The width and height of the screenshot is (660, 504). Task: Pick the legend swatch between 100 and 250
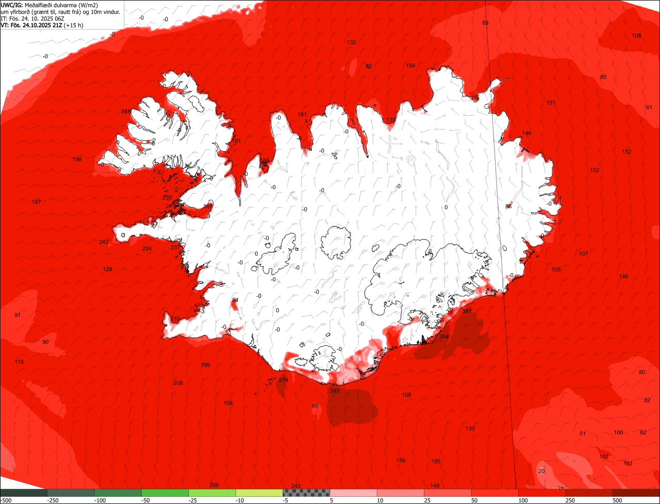(x=542, y=493)
